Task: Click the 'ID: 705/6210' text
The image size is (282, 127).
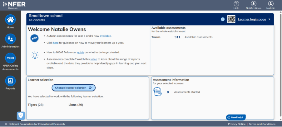Action: click(x=37, y=20)
